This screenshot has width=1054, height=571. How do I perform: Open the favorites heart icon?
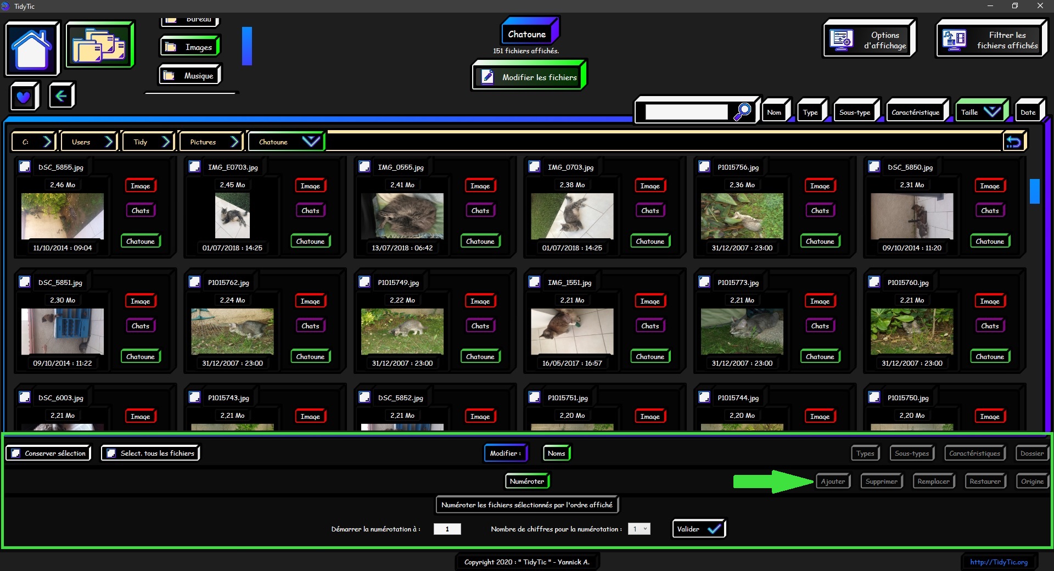click(x=24, y=97)
